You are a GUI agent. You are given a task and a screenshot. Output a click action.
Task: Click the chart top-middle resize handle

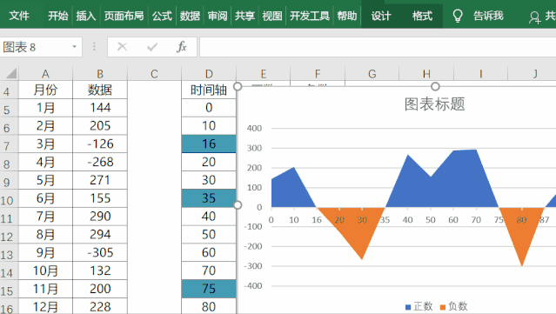pos(435,86)
